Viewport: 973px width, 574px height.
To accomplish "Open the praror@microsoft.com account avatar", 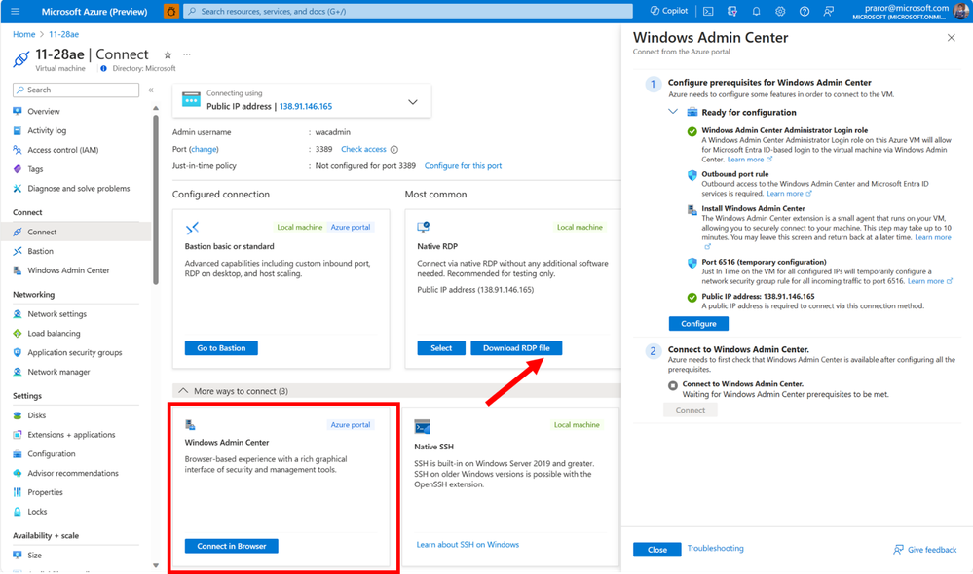I will point(961,11).
